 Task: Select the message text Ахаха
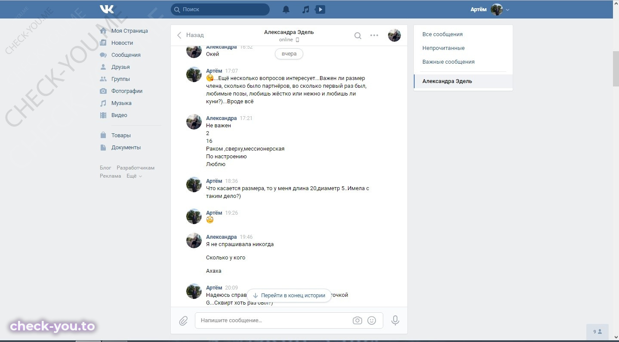point(214,271)
